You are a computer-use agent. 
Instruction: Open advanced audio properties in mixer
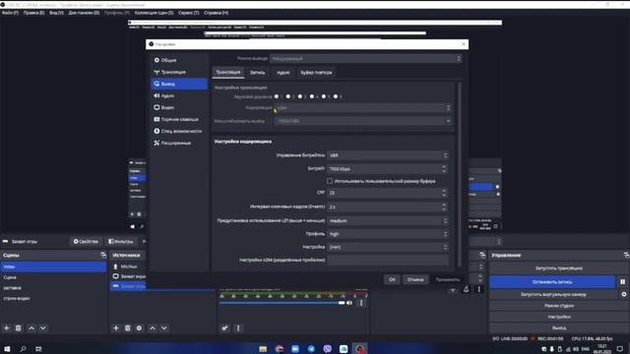225,327
